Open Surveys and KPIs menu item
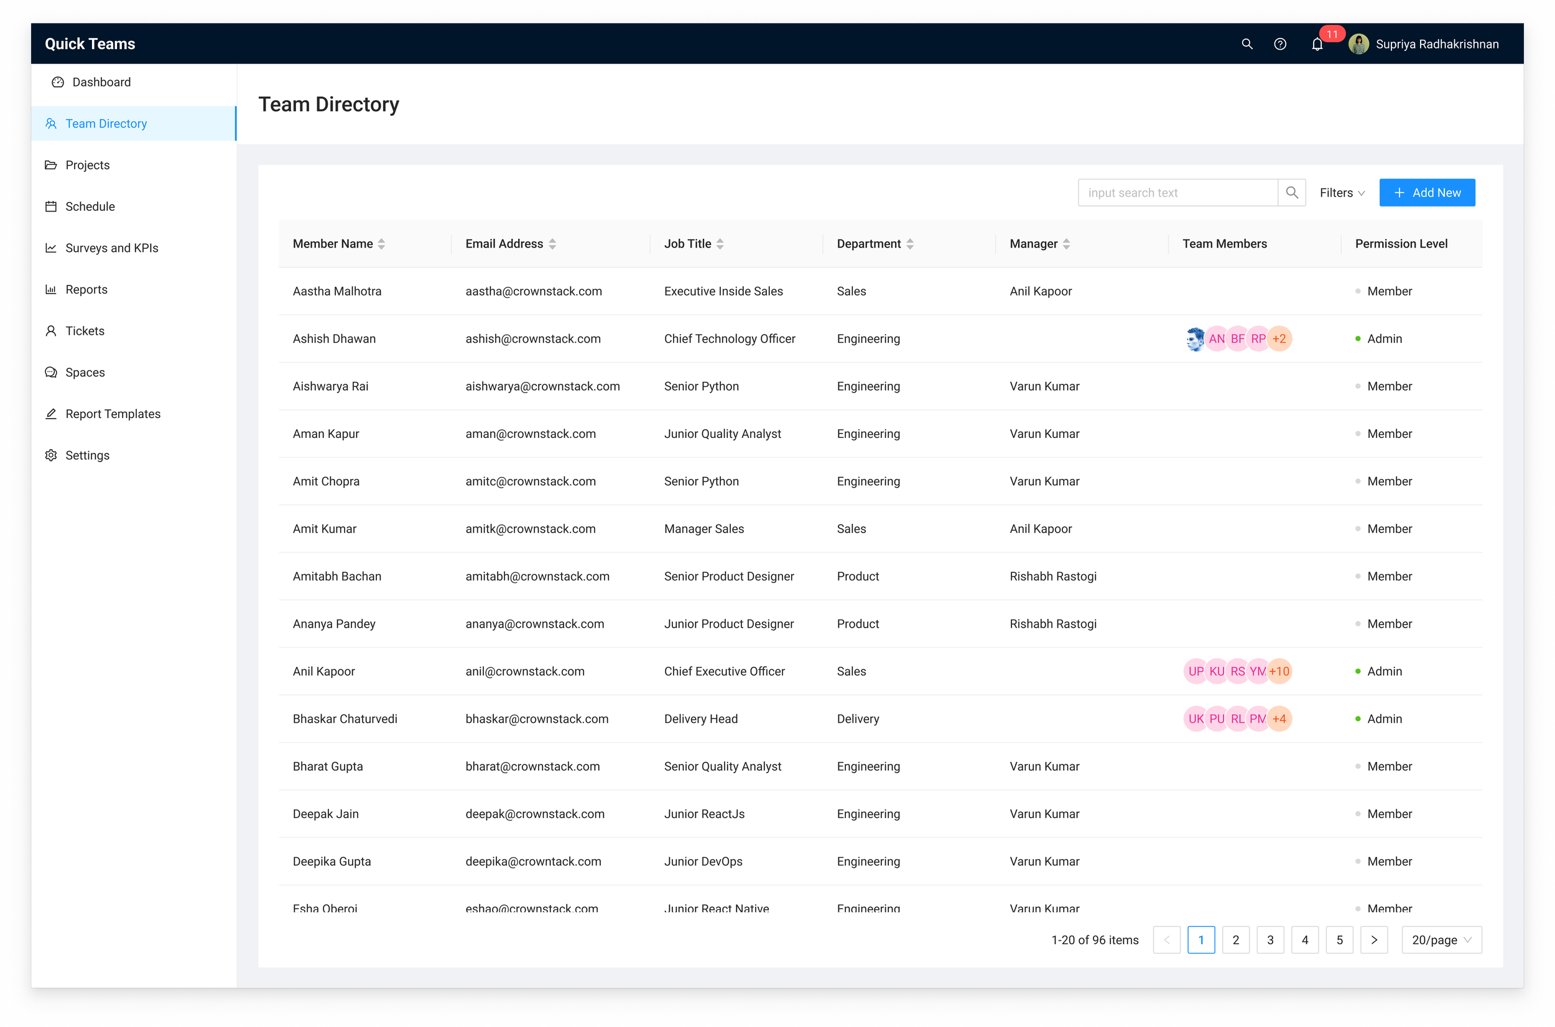 click(111, 248)
